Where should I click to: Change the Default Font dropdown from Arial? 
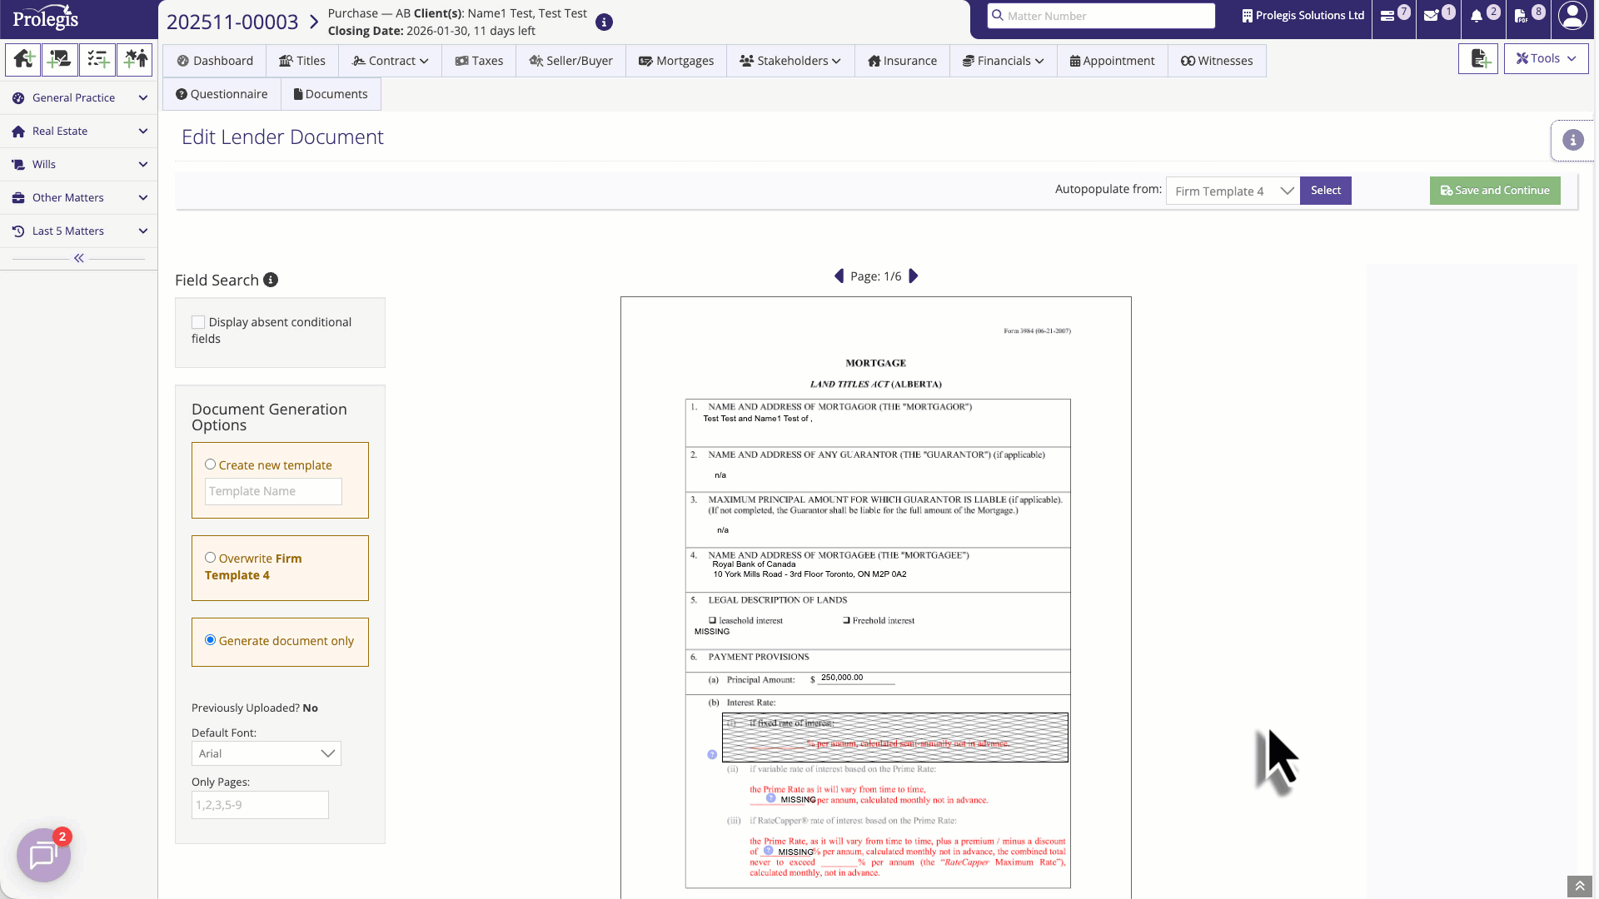coord(266,752)
